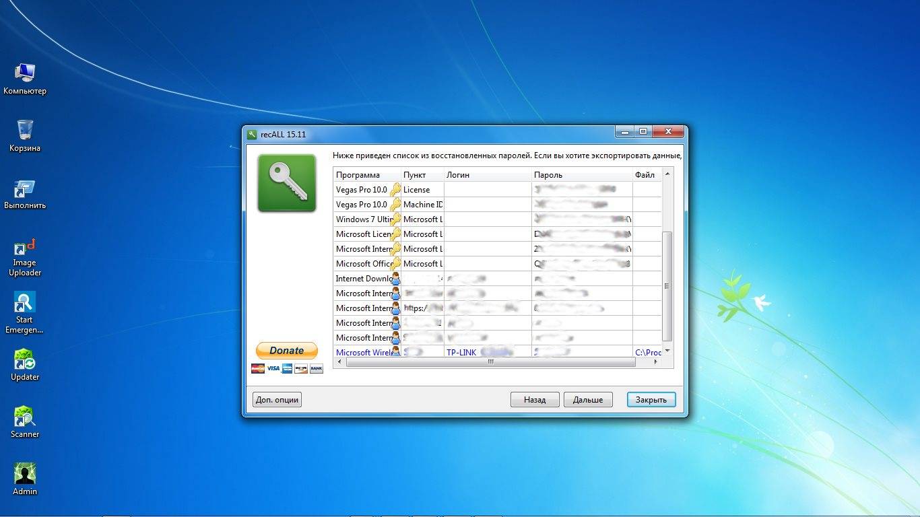The width and height of the screenshot is (920, 517).
Task: Click the BANK logo under Donate
Action: (317, 368)
